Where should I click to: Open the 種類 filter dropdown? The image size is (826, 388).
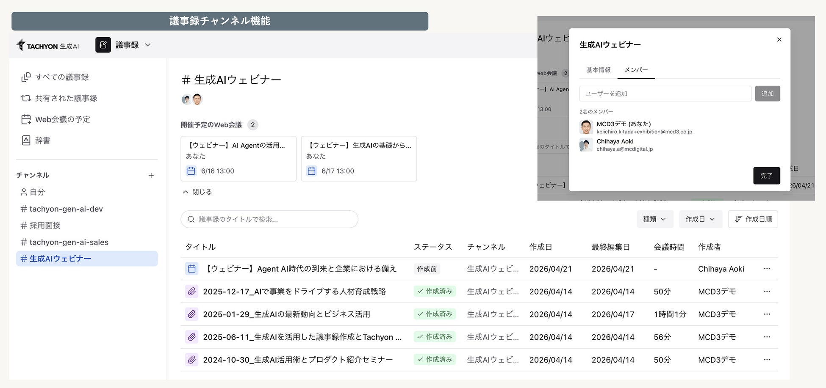pos(655,219)
